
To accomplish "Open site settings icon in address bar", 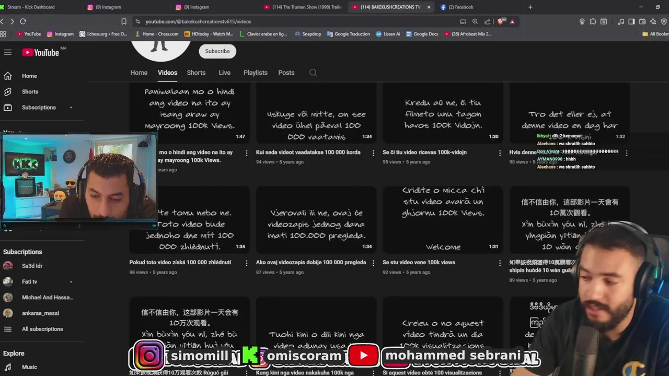I will [x=138, y=21].
